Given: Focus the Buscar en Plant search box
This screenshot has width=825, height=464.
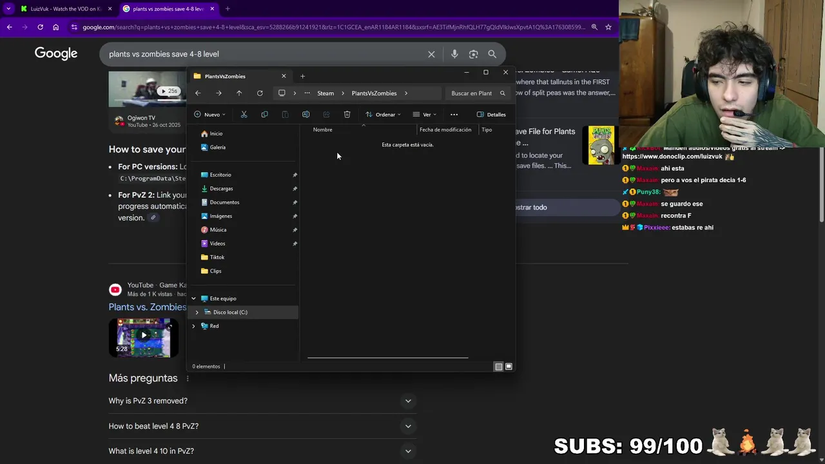Looking at the screenshot, I should click(x=478, y=93).
